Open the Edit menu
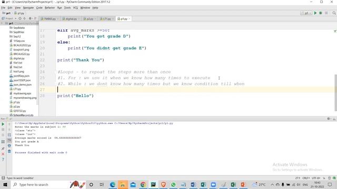Image resolution: width=337 pixels, height=189 pixels. click(x=10, y=8)
